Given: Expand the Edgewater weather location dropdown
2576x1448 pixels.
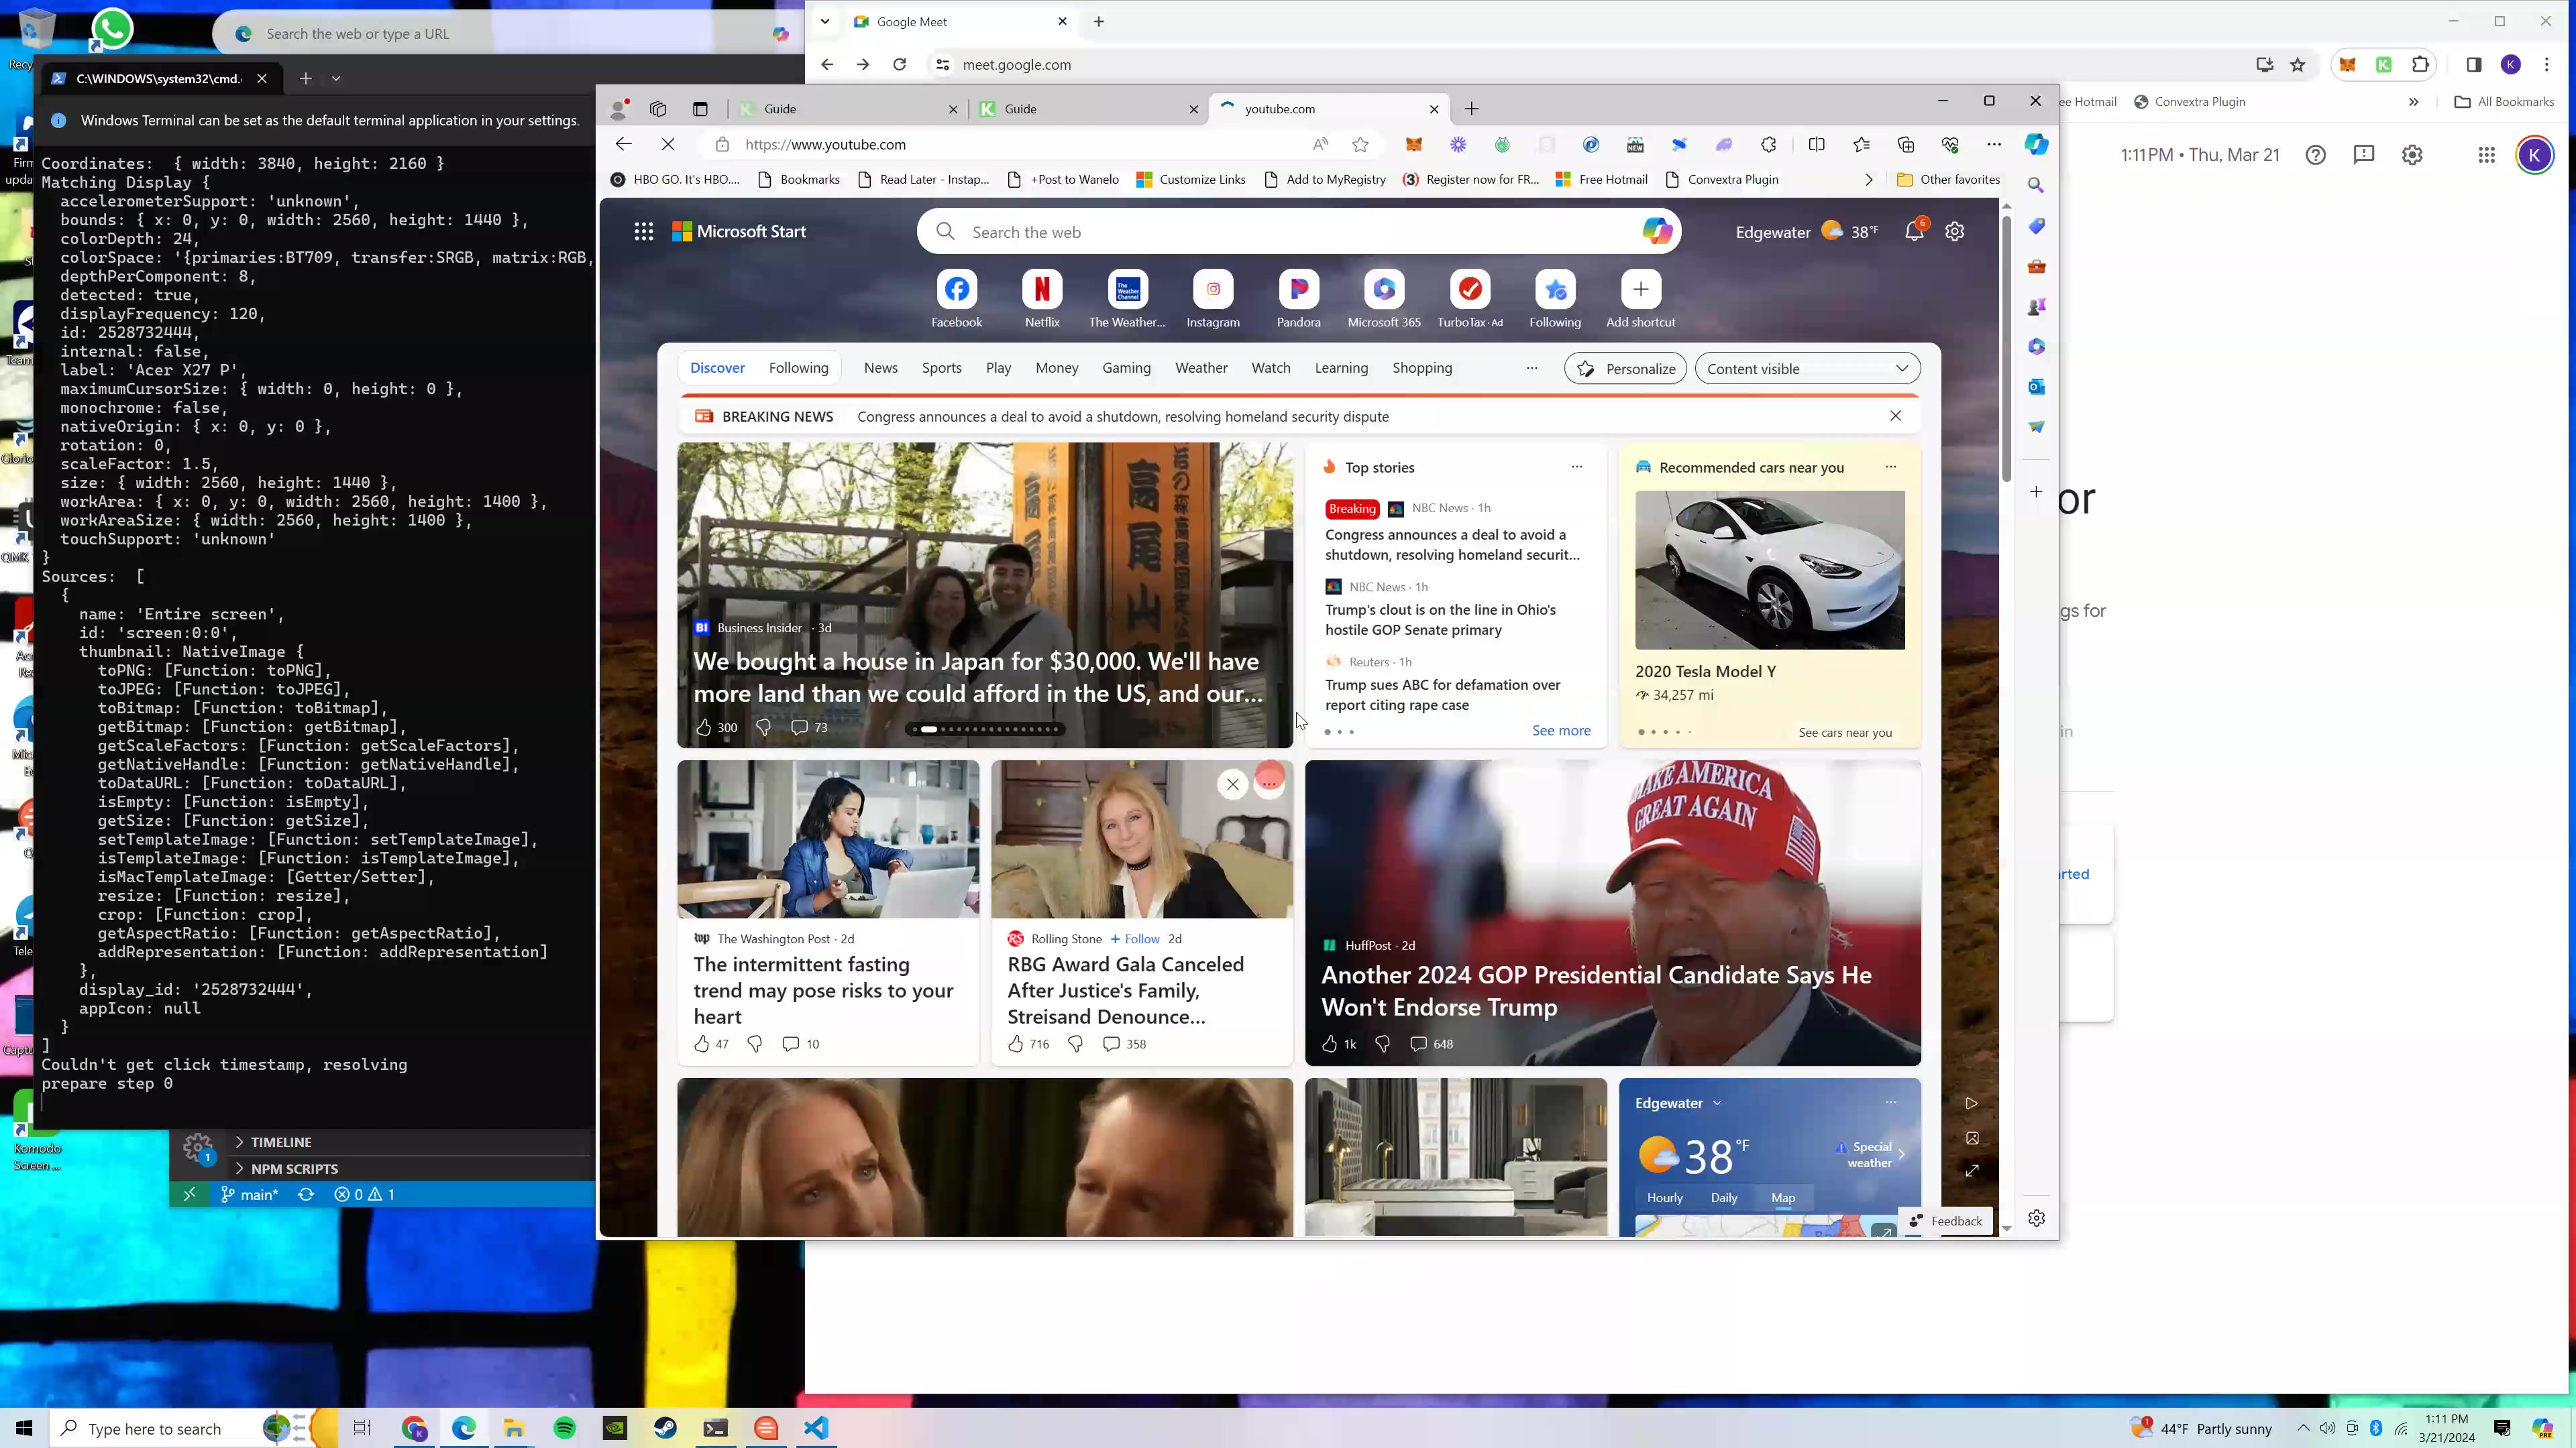Looking at the screenshot, I should [1717, 1103].
